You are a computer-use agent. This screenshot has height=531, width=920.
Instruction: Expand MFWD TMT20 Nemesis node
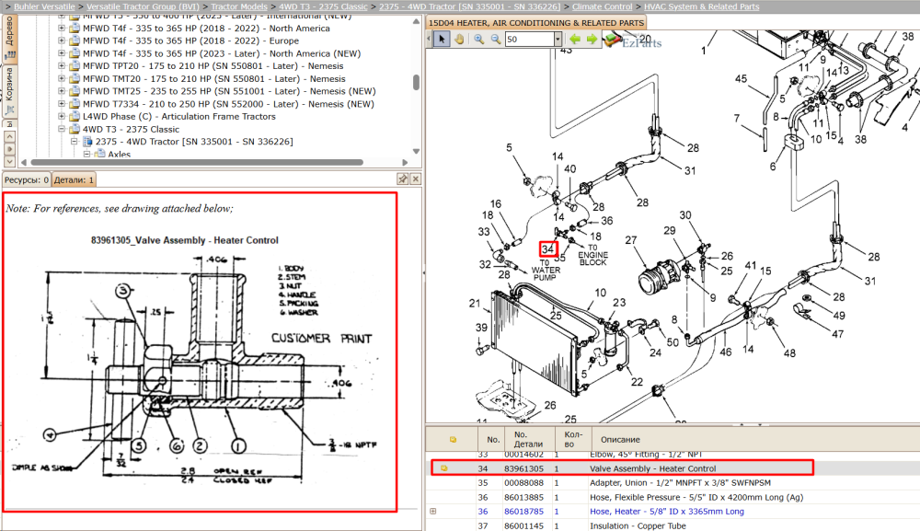click(x=62, y=78)
